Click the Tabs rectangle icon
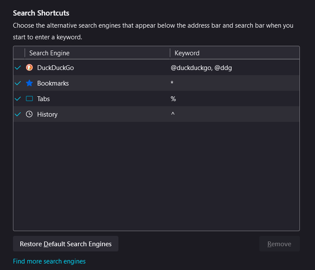This screenshot has height=270, width=315. tap(29, 98)
